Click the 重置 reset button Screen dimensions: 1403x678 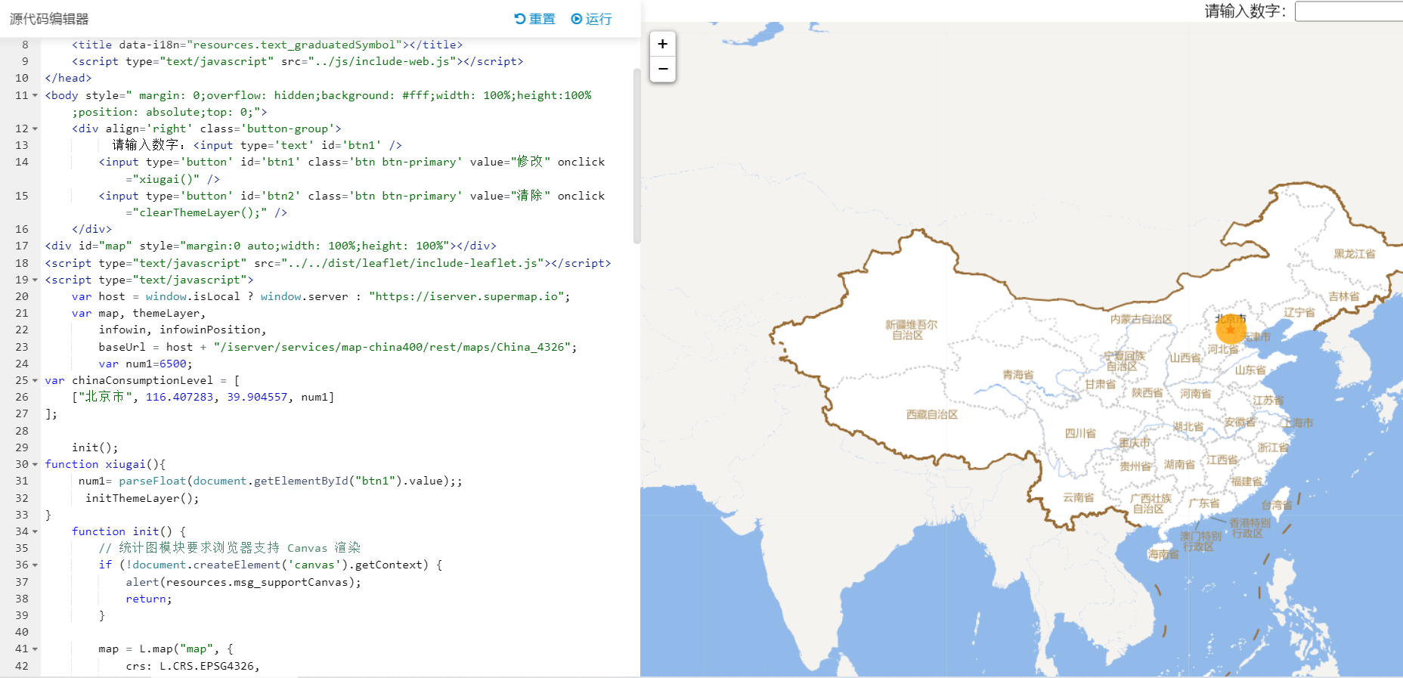click(x=534, y=19)
